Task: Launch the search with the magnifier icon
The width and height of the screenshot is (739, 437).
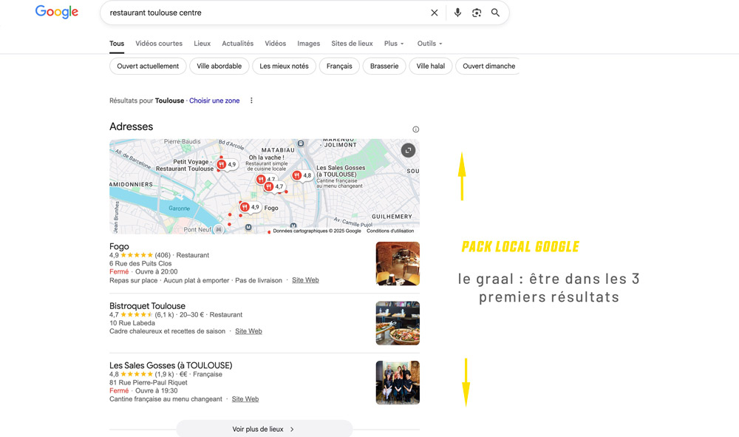Action: pos(495,13)
